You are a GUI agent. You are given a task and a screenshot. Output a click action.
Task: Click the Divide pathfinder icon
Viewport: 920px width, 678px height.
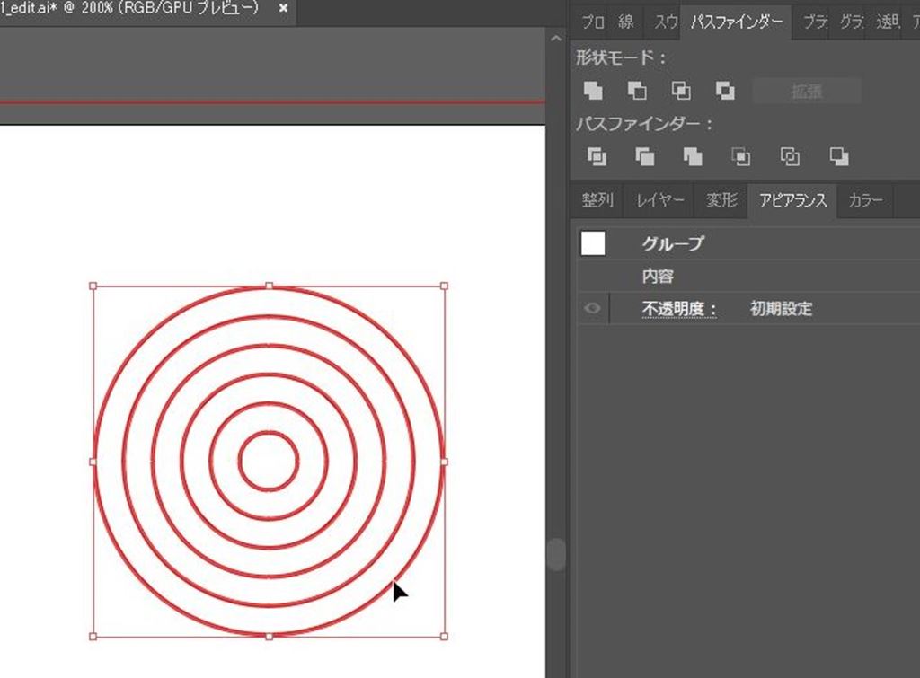[x=597, y=157]
